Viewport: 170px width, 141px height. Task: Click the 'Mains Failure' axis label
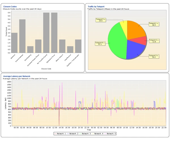[x=59, y=58]
